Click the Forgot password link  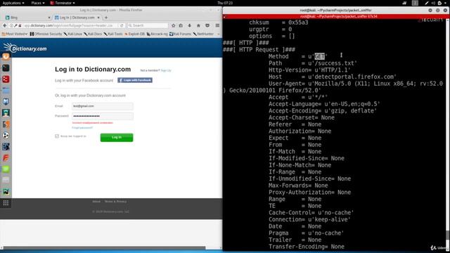82,128
